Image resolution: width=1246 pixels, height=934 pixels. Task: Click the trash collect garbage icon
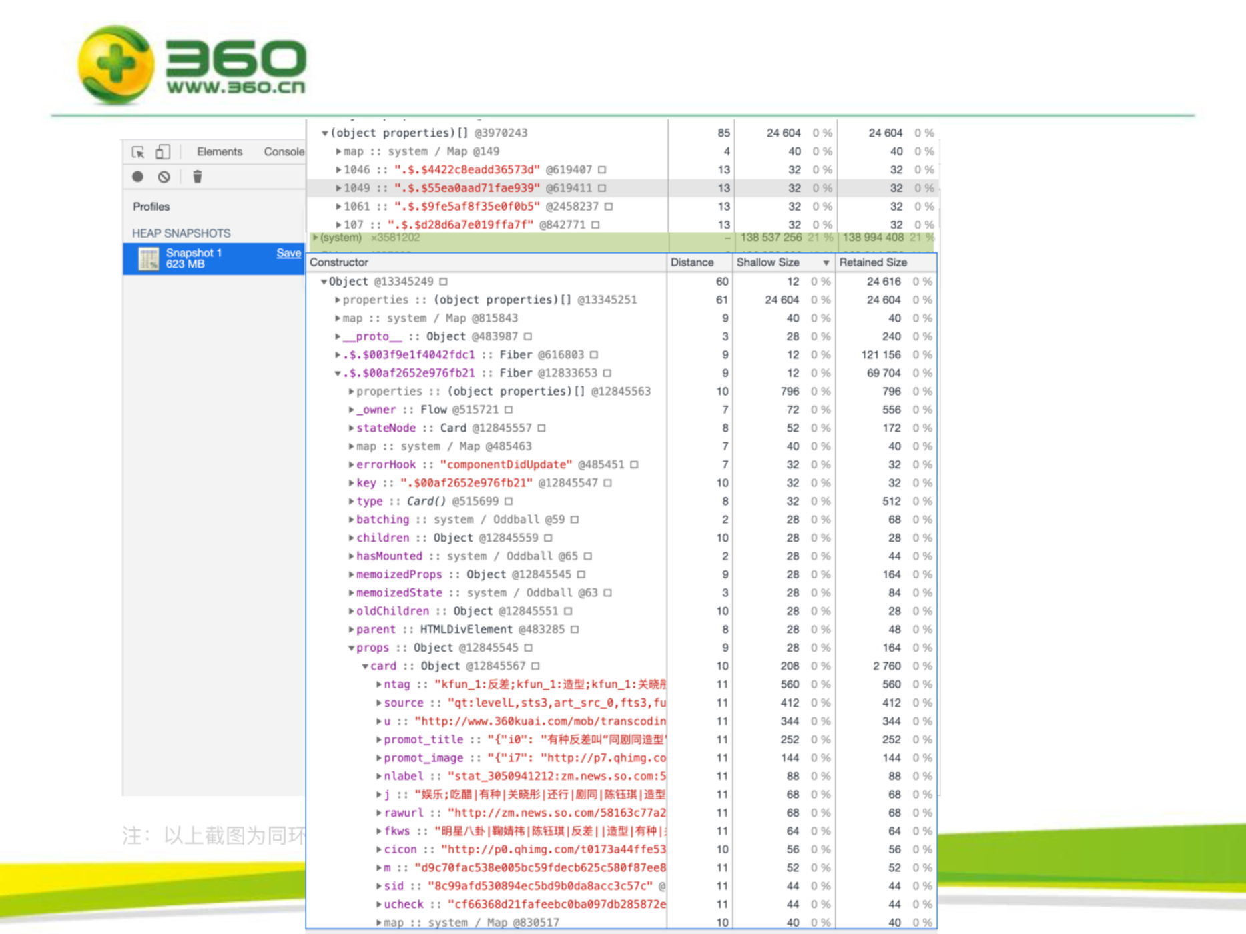click(197, 177)
